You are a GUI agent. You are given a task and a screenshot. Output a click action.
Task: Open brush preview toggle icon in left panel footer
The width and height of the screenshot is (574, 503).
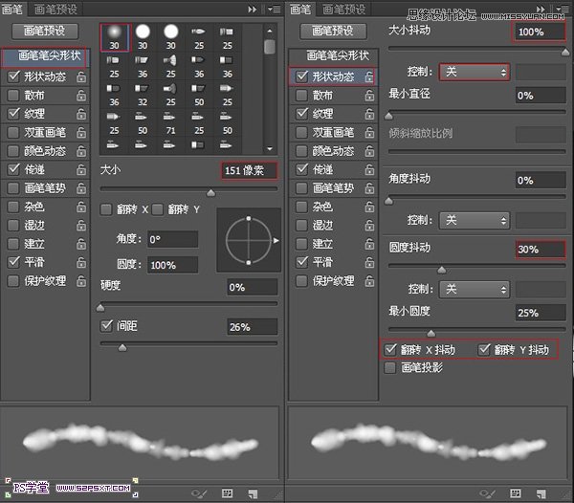(199, 493)
